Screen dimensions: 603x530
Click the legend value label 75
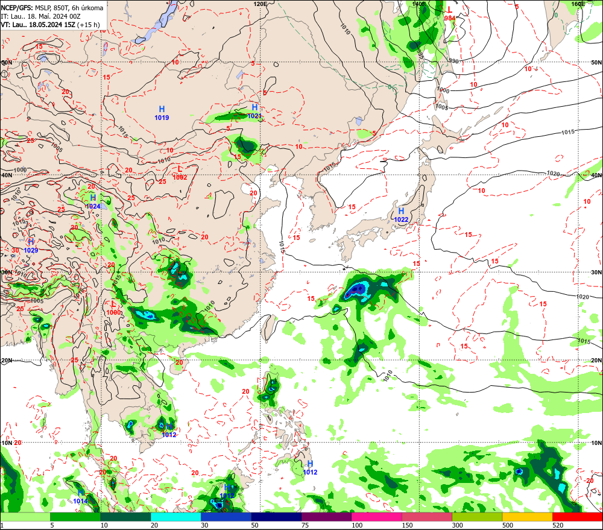point(305,525)
